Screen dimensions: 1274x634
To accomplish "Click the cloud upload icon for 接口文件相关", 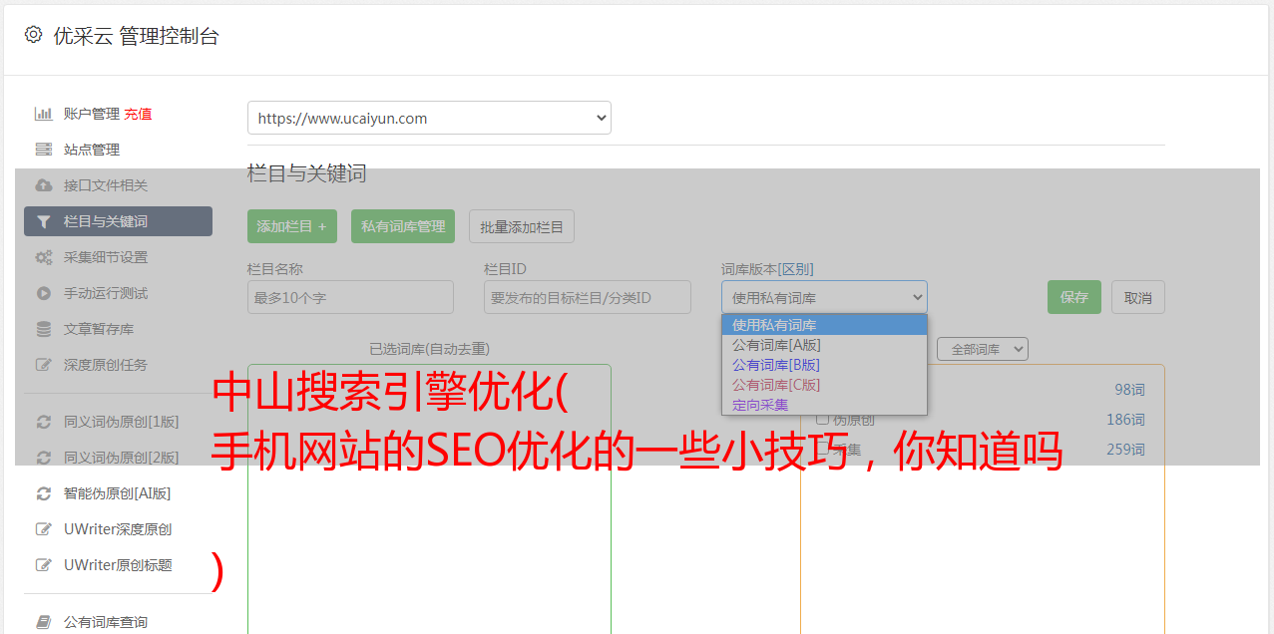I will click(x=43, y=185).
